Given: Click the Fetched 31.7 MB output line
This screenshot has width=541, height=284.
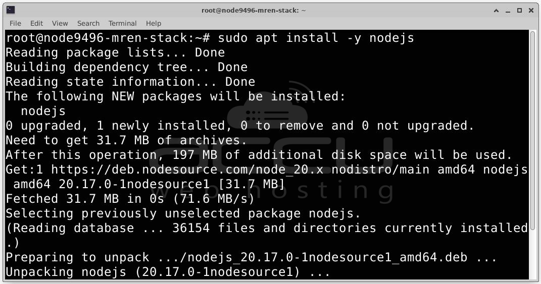Looking at the screenshot, I should pos(130,199).
